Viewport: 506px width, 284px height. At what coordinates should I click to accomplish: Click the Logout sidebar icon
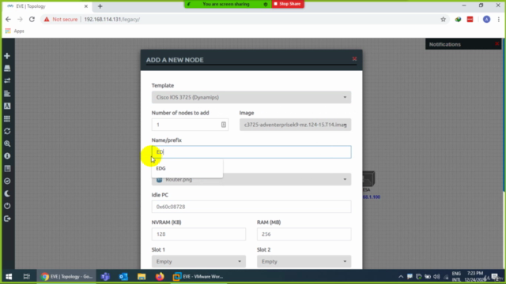pyautogui.click(x=7, y=219)
